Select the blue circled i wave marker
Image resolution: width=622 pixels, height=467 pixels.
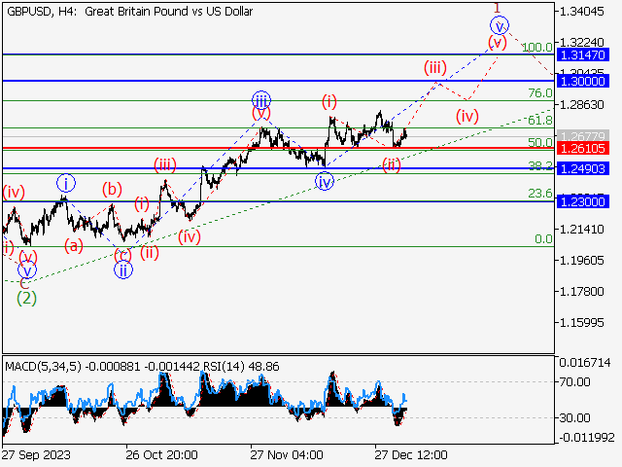click(x=66, y=184)
